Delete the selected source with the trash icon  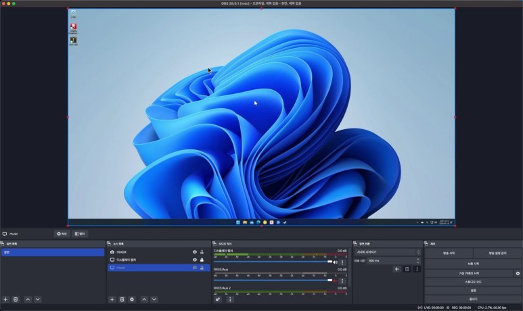[122, 300]
